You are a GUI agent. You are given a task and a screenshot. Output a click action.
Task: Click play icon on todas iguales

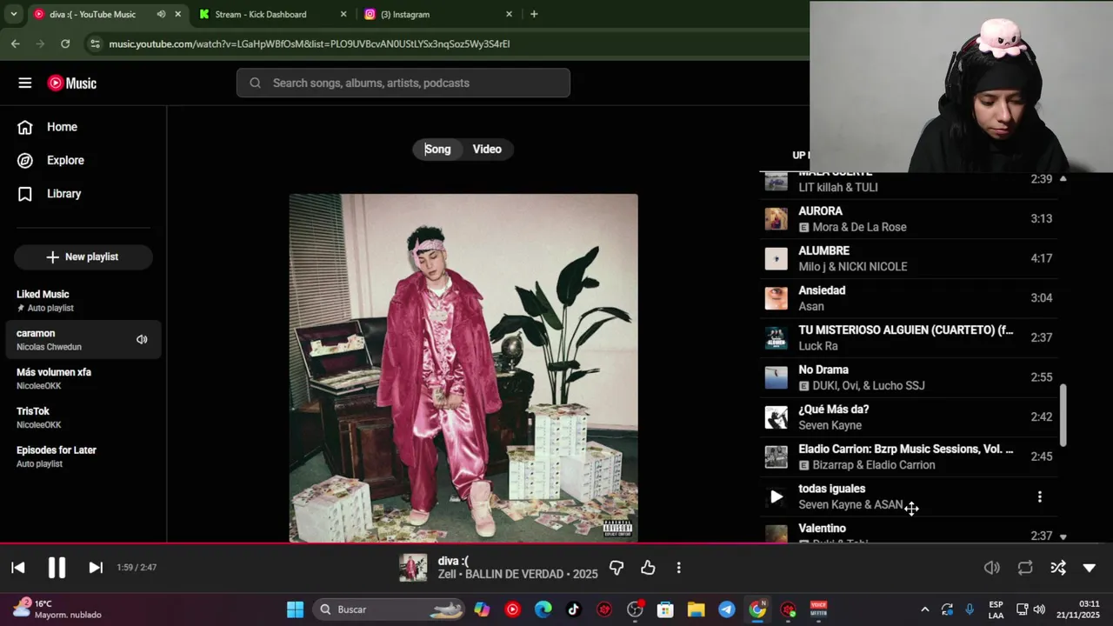pyautogui.click(x=776, y=496)
